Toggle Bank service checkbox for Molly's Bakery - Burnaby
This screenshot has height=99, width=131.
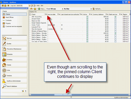116,33
